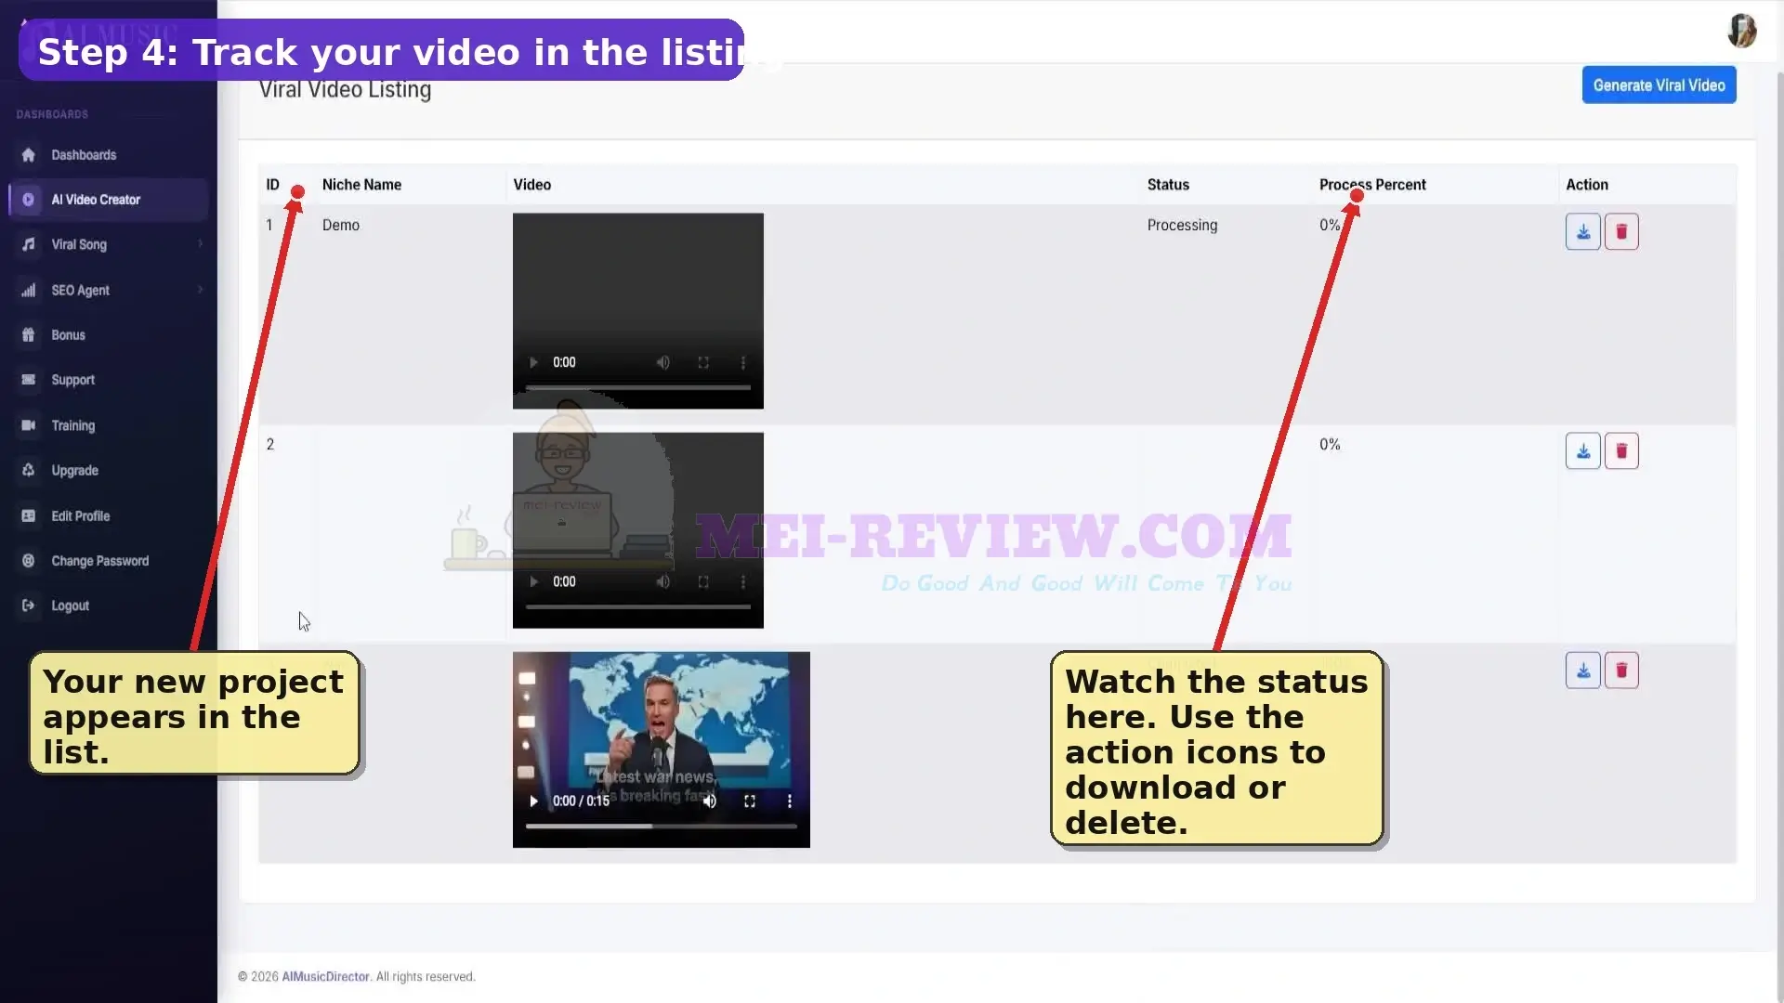Play the Demo video in row 1

[533, 362]
